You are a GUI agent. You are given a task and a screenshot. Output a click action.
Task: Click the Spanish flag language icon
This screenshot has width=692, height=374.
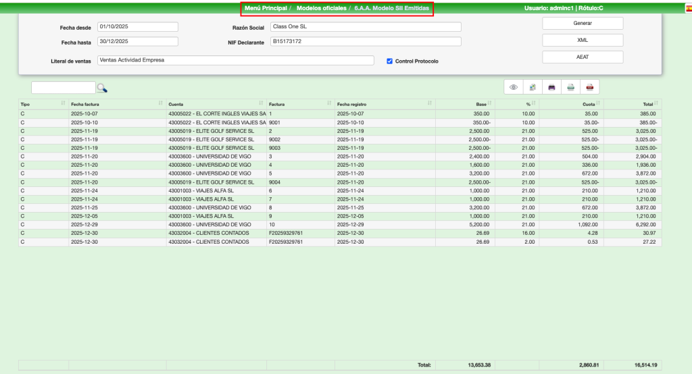[688, 7]
